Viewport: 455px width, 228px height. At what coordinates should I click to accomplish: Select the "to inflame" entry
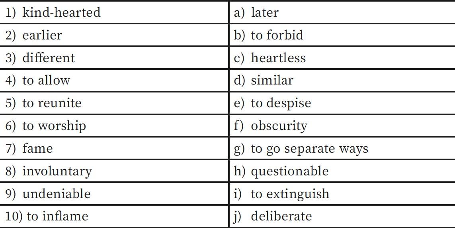(x=57, y=216)
